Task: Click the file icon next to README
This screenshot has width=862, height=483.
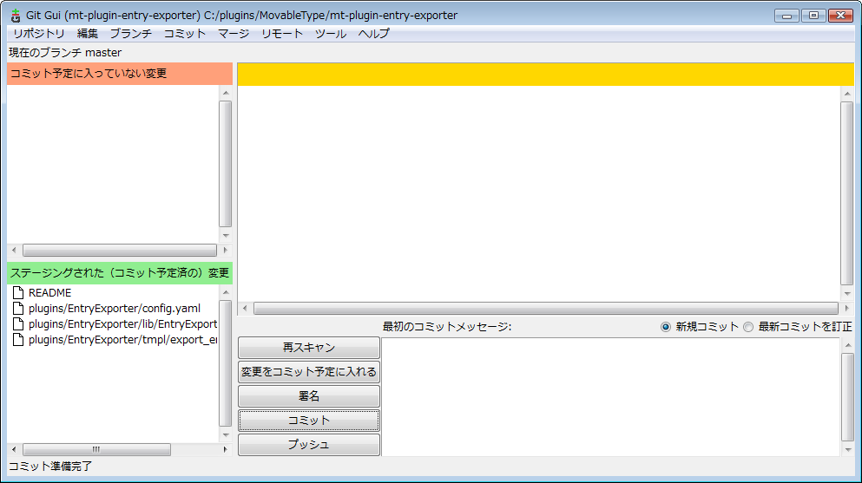Action: click(18, 293)
